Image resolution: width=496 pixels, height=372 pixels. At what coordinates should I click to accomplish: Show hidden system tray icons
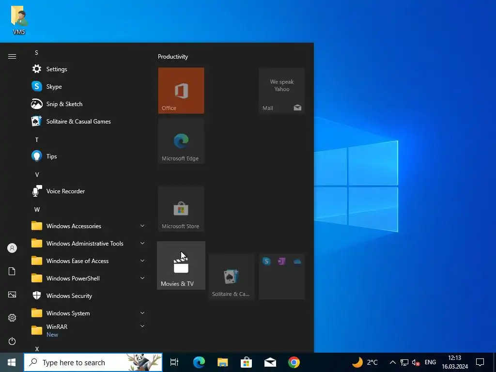pos(392,362)
